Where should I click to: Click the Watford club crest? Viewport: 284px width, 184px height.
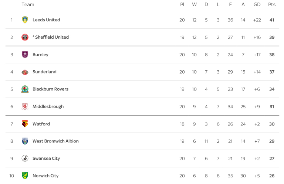coord(25,124)
